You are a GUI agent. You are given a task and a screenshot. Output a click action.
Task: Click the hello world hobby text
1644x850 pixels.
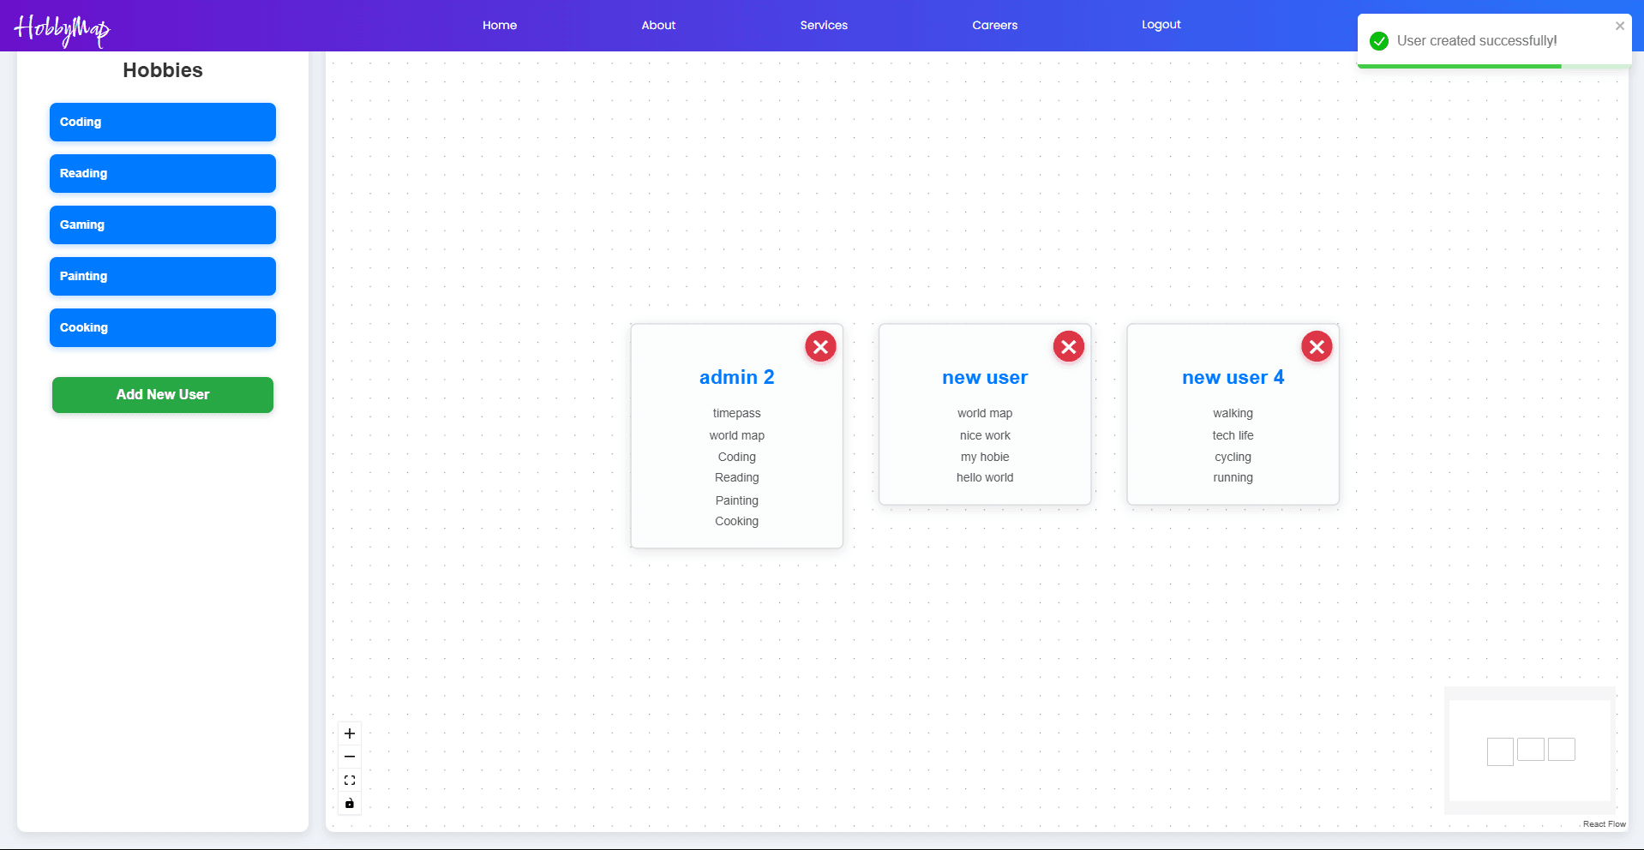tap(985, 477)
